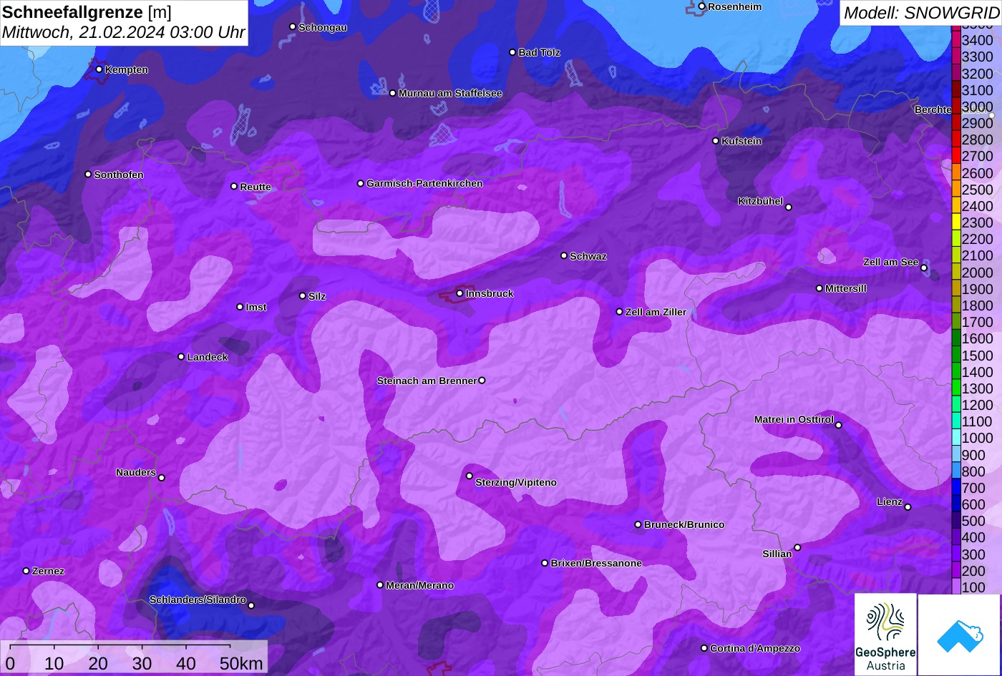
Task: Select the Zell am Ziller marker
Action: coord(620,311)
